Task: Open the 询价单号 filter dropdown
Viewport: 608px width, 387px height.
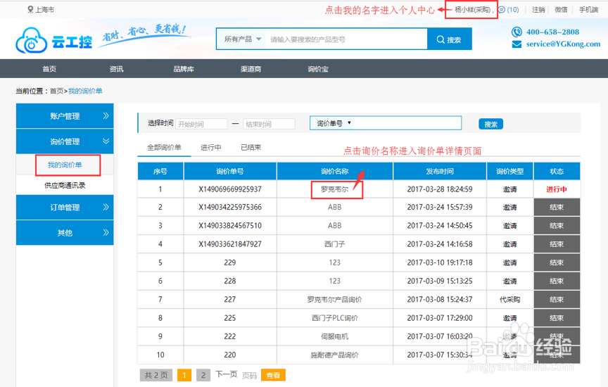Action: click(x=334, y=123)
